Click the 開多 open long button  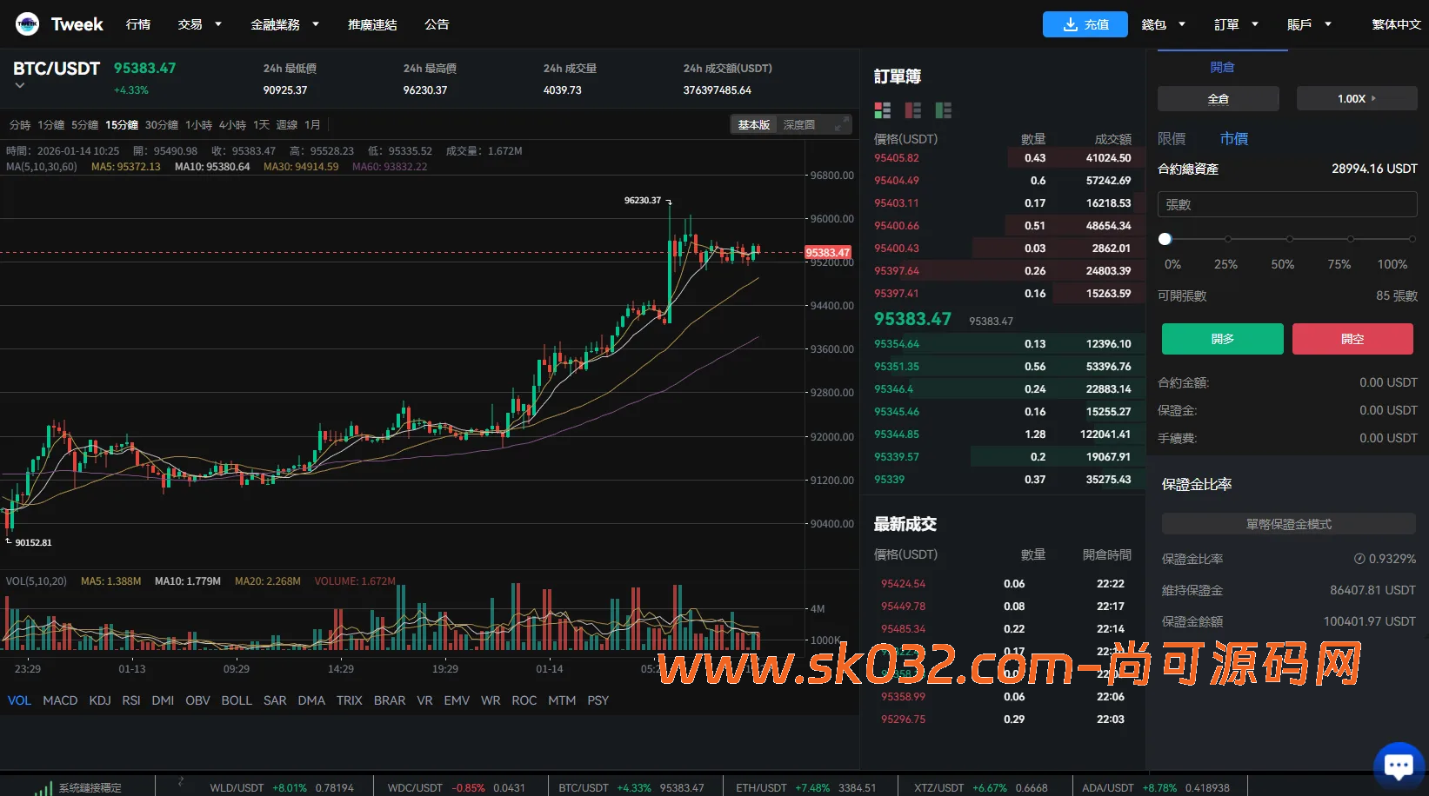coord(1222,339)
